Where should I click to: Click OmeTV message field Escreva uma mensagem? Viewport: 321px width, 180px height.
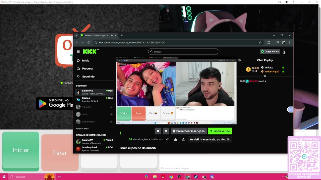[223, 168]
